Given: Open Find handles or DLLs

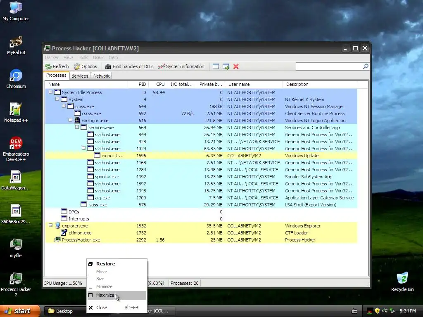Looking at the screenshot, I should [x=129, y=66].
